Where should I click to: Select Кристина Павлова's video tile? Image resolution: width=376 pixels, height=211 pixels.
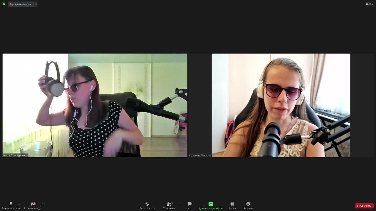point(281,105)
